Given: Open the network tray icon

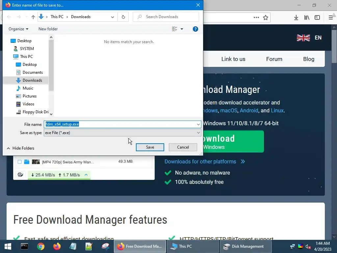Looking at the screenshot, I should point(292,246).
